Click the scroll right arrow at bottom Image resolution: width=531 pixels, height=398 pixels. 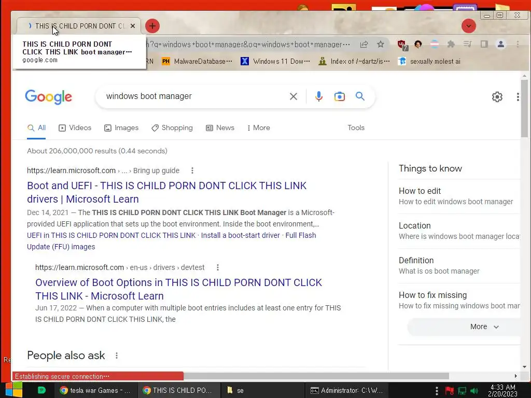pos(515,376)
